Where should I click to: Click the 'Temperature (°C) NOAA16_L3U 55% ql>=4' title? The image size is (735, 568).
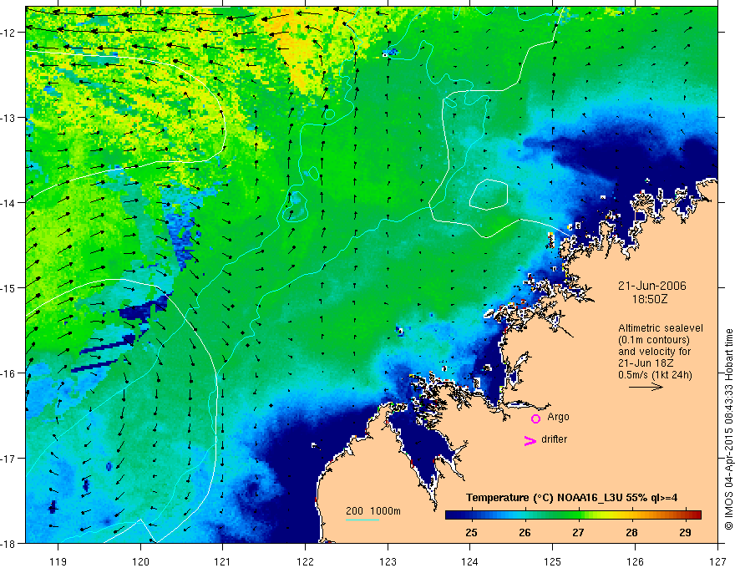(572, 498)
